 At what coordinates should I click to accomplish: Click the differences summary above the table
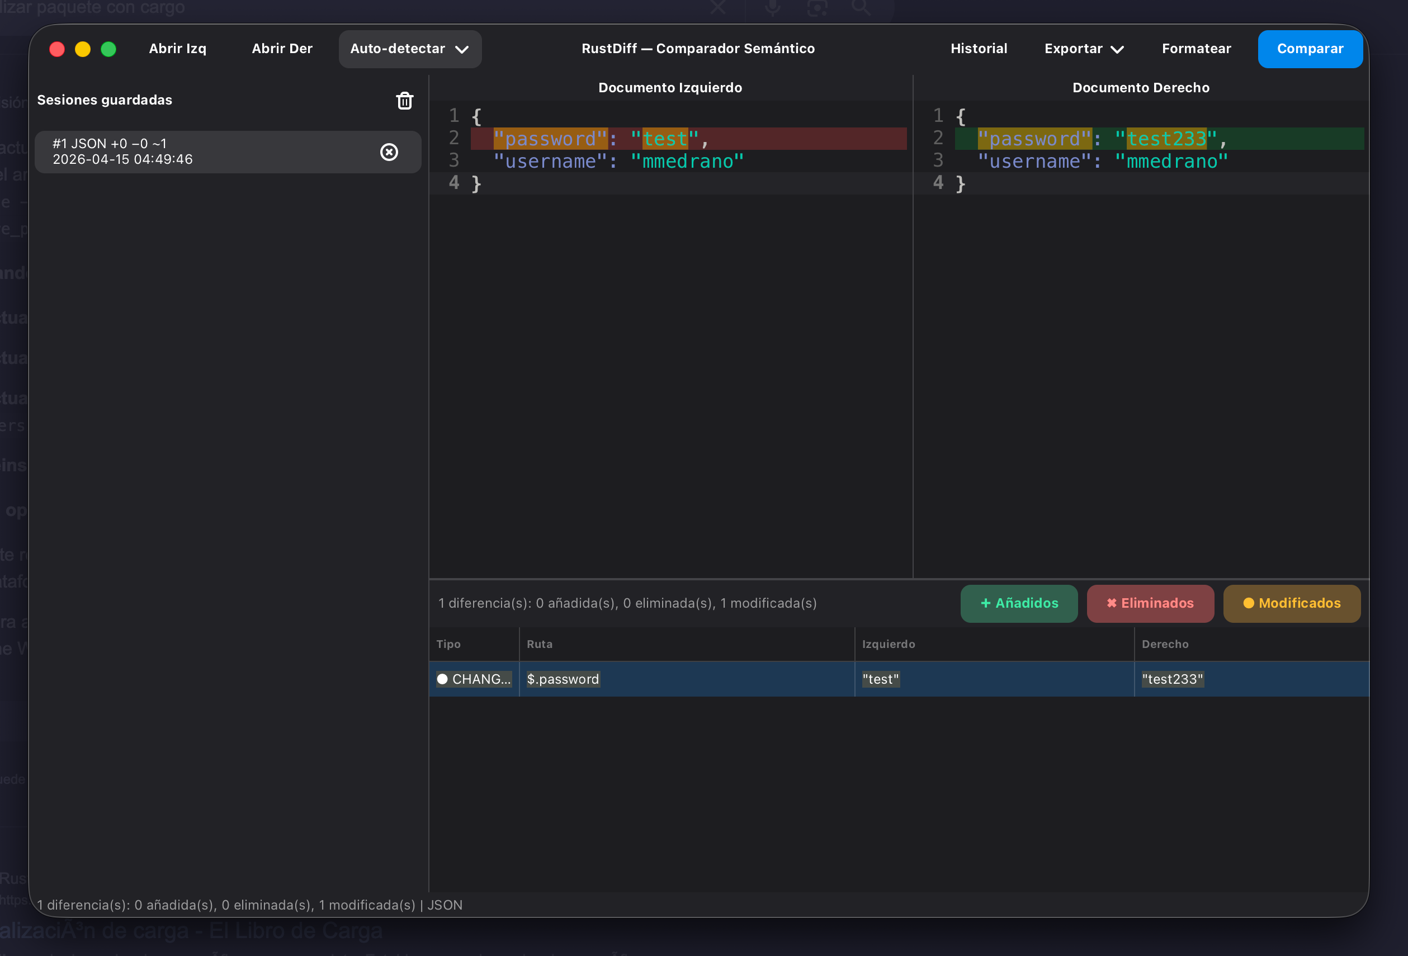click(x=627, y=603)
